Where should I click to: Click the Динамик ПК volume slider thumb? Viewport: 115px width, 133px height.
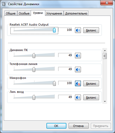(x=34, y=55)
